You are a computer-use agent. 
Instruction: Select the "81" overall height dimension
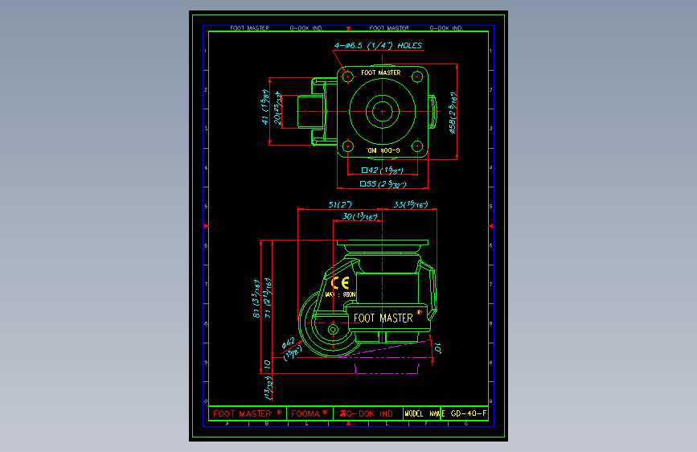tap(256, 299)
